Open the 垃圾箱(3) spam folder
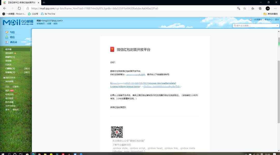 coord(10,72)
